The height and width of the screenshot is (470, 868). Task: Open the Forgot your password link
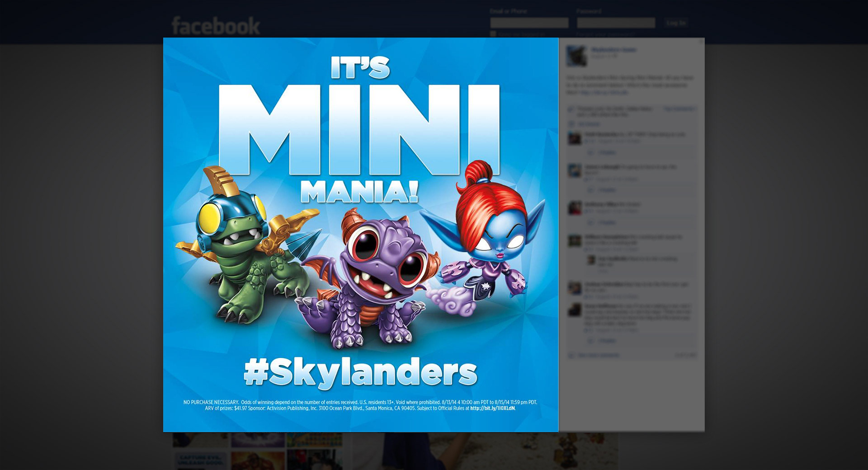(x=605, y=34)
